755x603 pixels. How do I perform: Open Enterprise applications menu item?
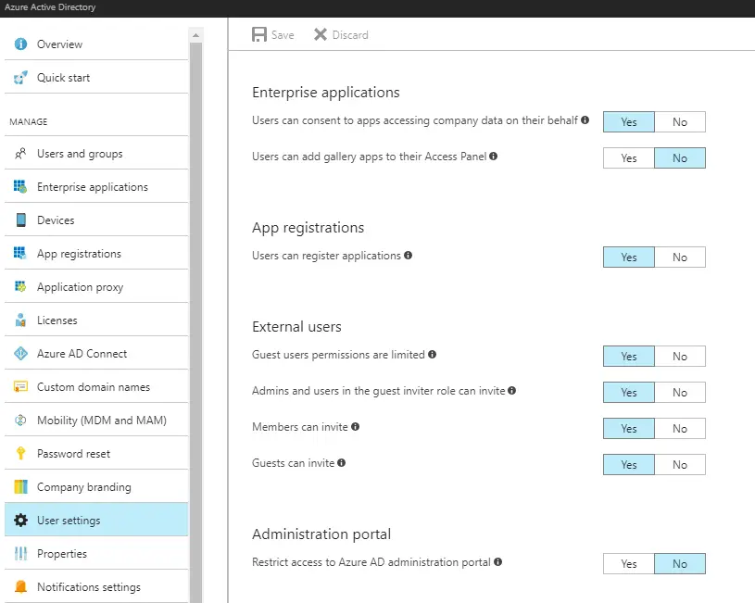[96, 186]
